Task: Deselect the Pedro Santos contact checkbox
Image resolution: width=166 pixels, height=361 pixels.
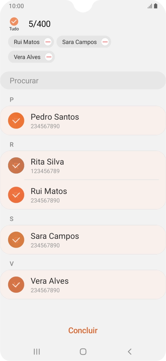Action: [x=16, y=121]
